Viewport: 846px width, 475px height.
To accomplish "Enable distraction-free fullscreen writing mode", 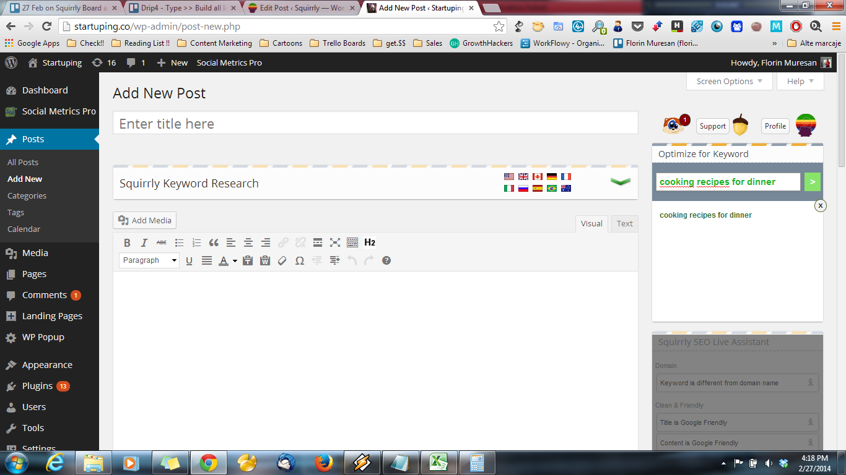I will pos(335,242).
